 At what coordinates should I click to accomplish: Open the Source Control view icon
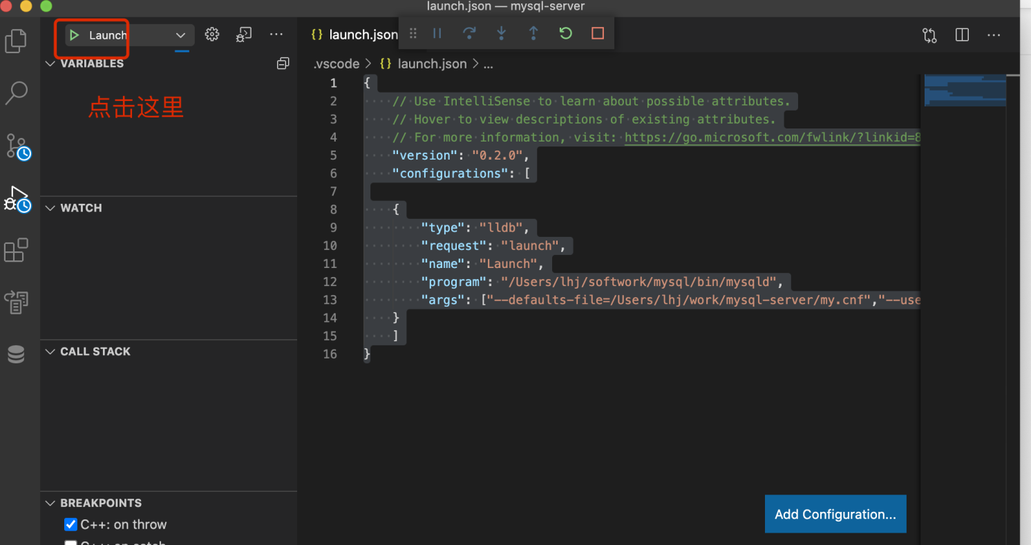point(18,146)
